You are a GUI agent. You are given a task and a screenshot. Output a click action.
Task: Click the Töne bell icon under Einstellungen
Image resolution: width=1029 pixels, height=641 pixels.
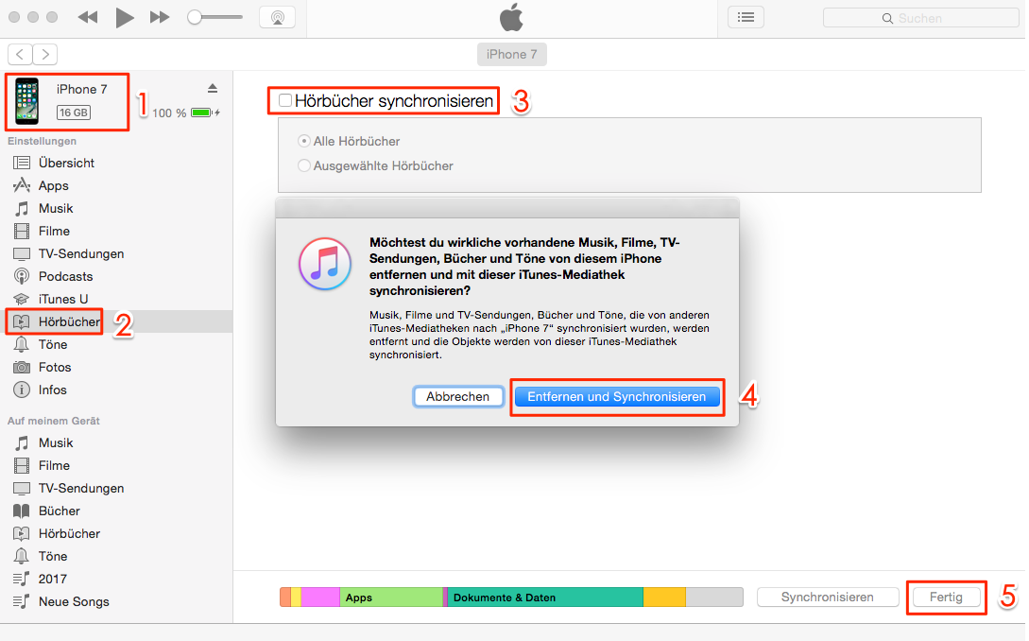(x=22, y=344)
